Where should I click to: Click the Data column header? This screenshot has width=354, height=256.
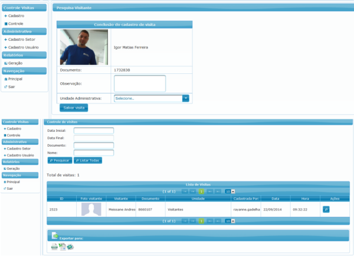pyautogui.click(x=276, y=199)
